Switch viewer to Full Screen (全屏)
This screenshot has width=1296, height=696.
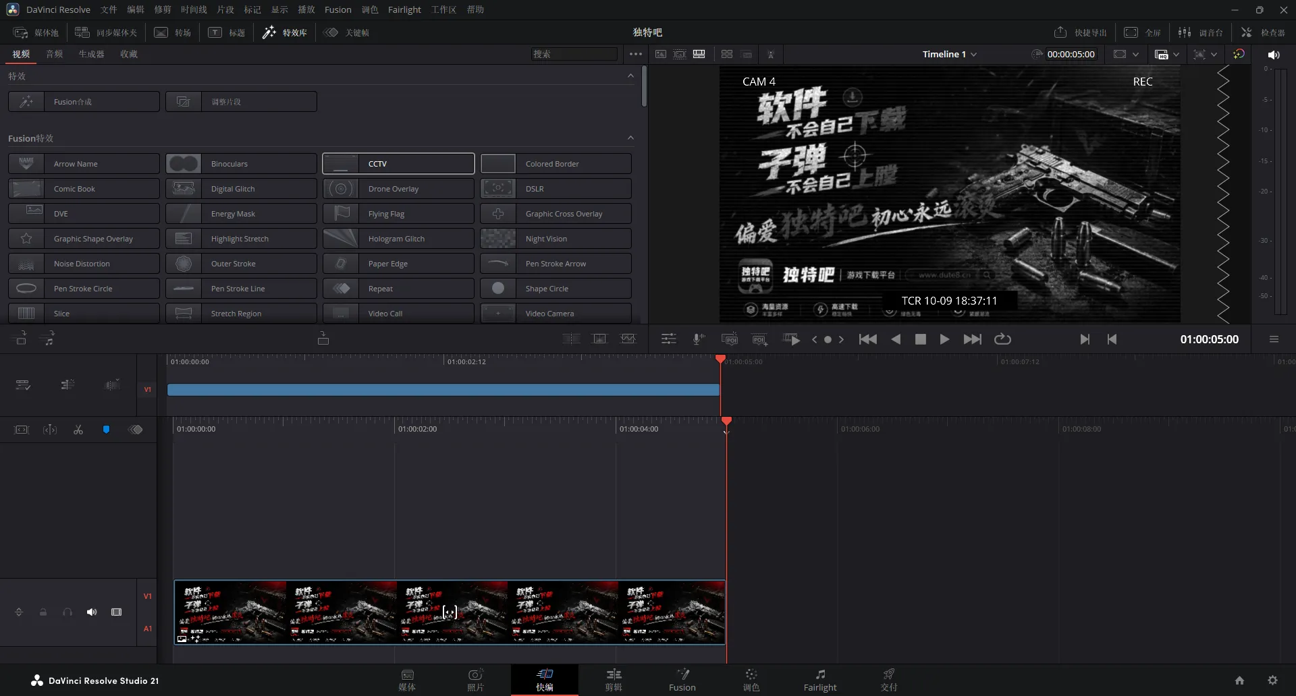coord(1142,32)
